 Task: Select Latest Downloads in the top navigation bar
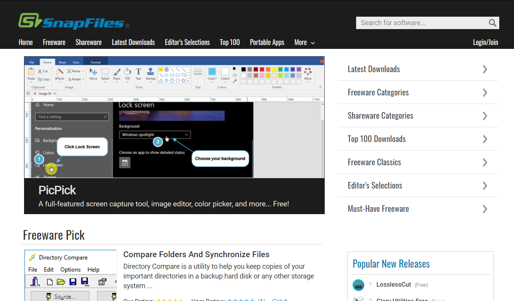(x=133, y=42)
